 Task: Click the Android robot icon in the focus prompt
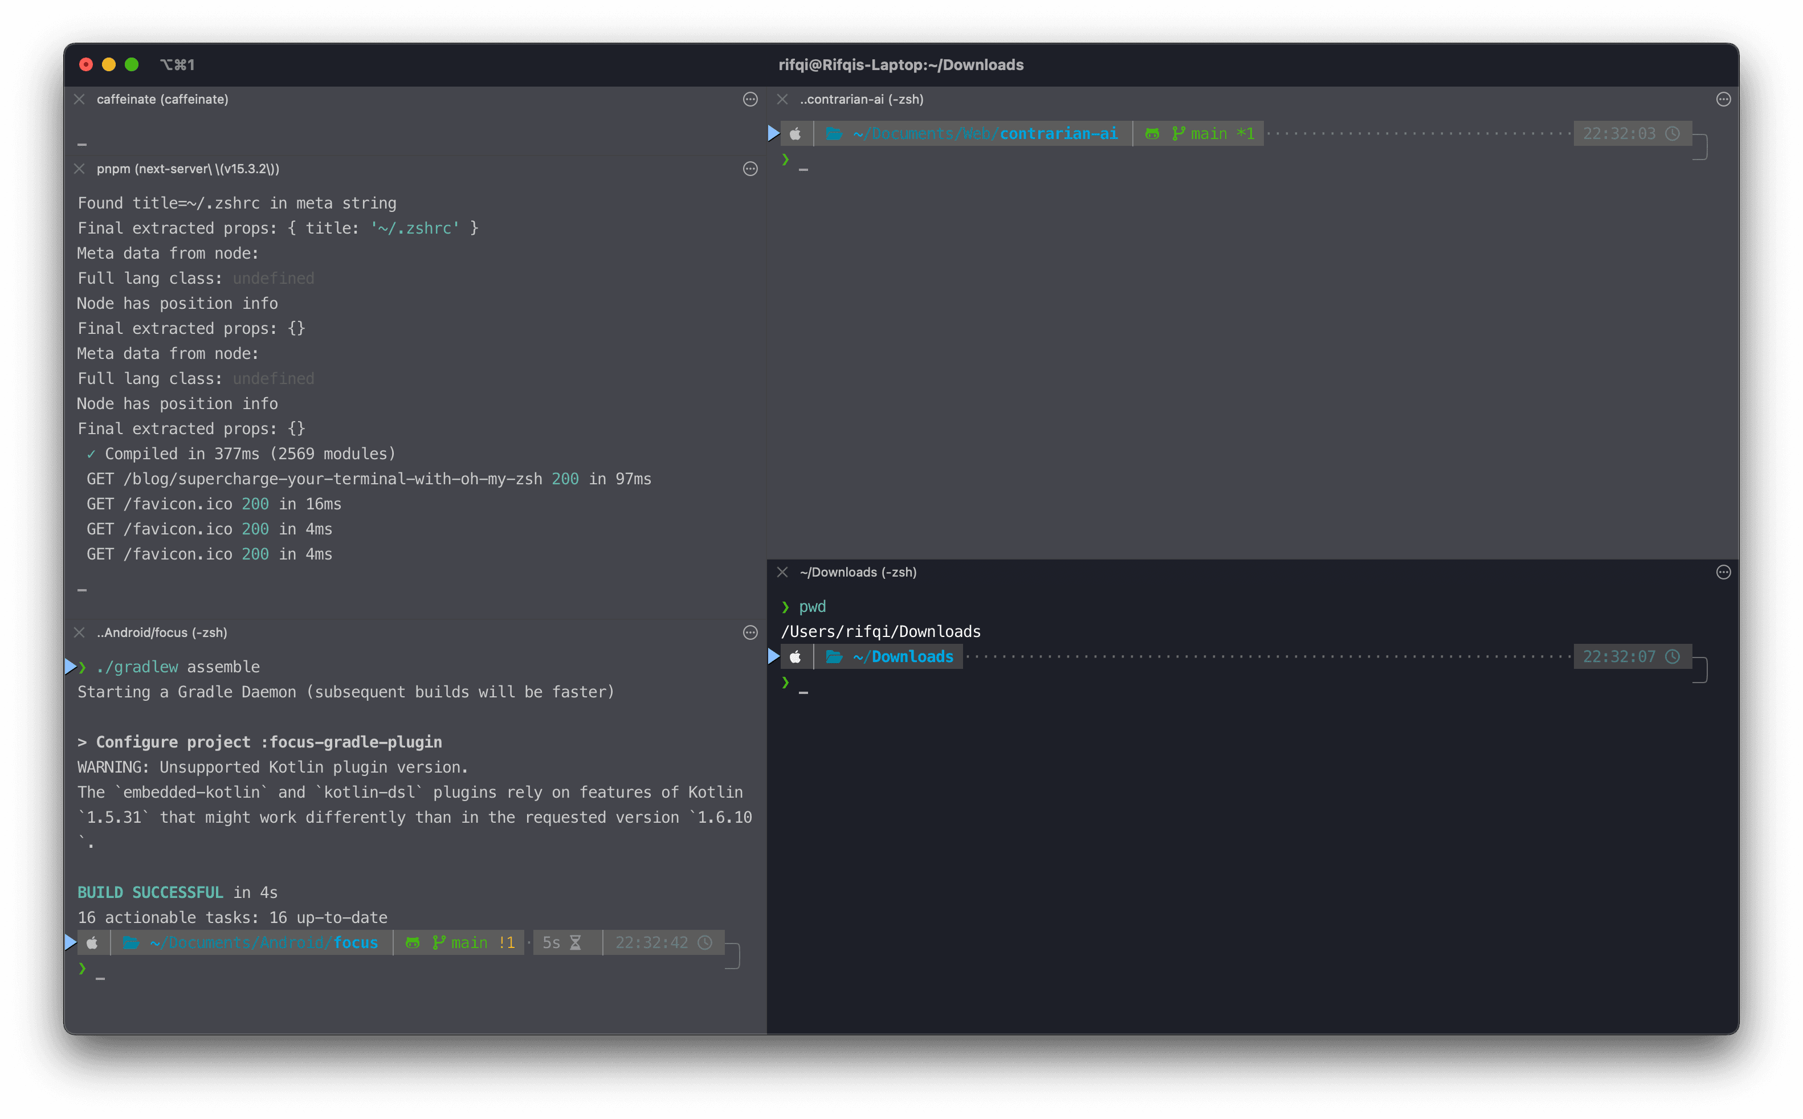(412, 942)
